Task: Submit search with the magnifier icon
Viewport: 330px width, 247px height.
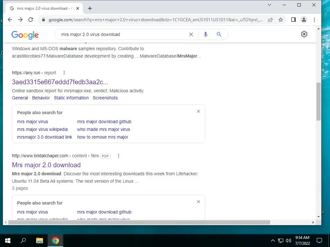Action: point(219,34)
